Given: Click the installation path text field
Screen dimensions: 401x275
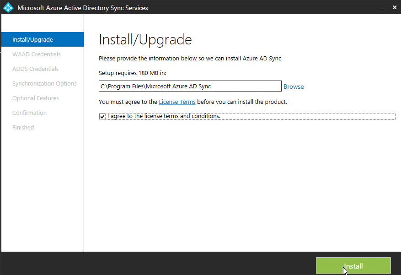Looking at the screenshot, I should pos(189,86).
